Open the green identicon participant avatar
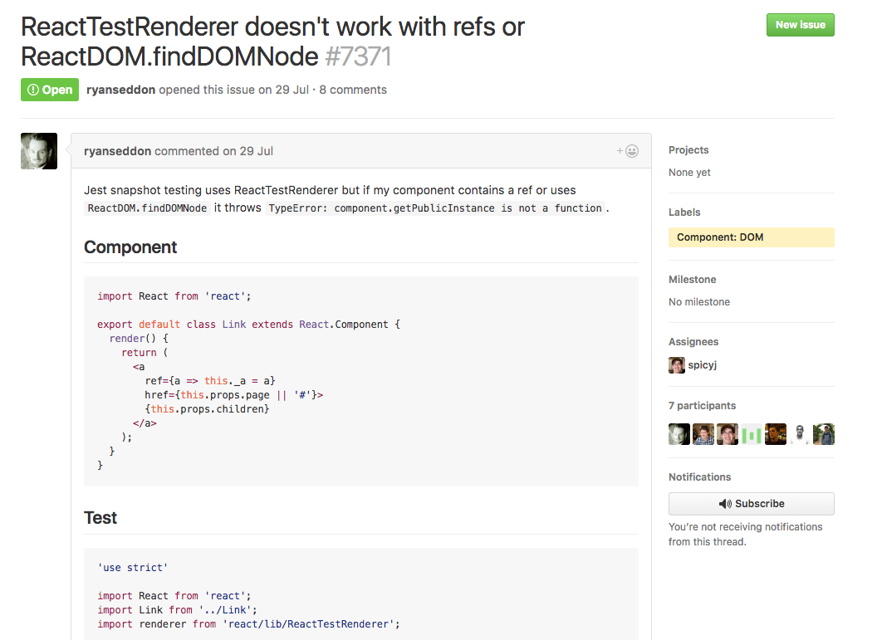The image size is (877, 640). [x=751, y=434]
